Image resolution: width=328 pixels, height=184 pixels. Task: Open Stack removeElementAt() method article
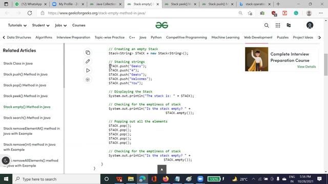tap(32, 131)
